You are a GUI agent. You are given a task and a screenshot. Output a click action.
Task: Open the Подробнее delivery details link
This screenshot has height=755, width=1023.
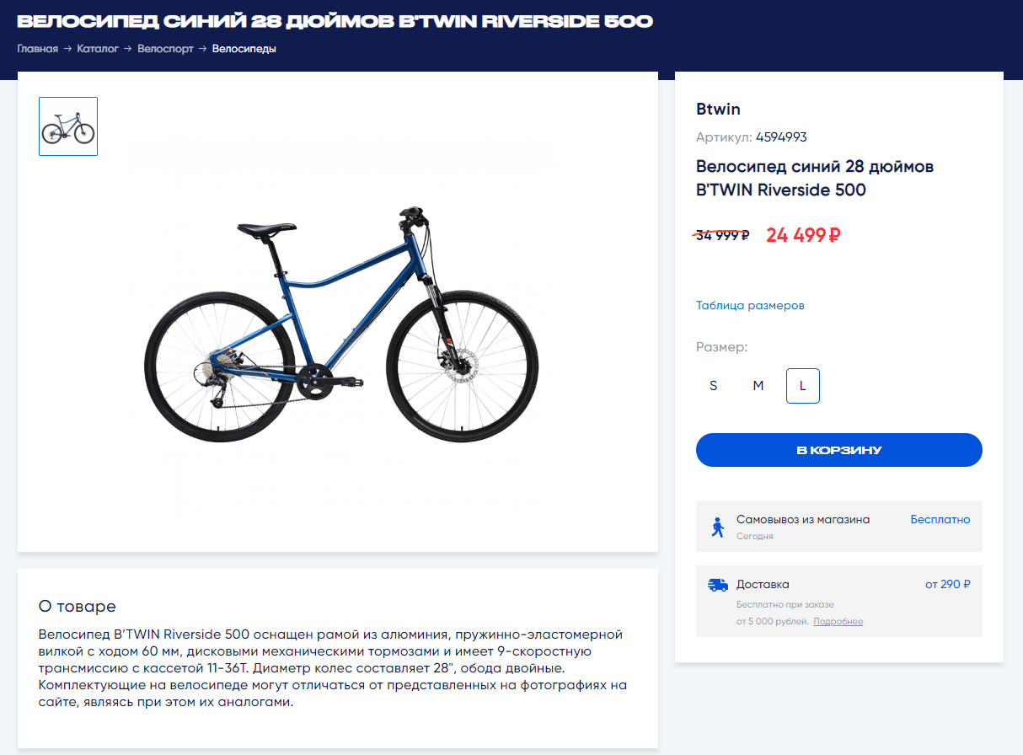(x=838, y=622)
